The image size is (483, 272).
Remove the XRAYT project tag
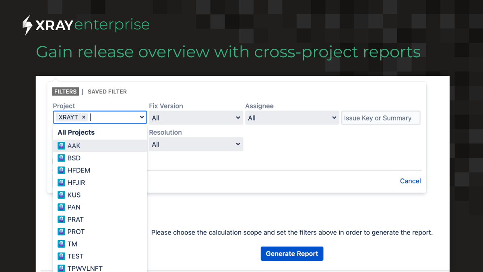click(x=83, y=117)
